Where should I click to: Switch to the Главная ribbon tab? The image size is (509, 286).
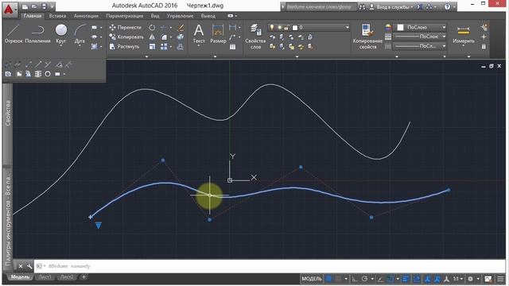click(x=33, y=16)
